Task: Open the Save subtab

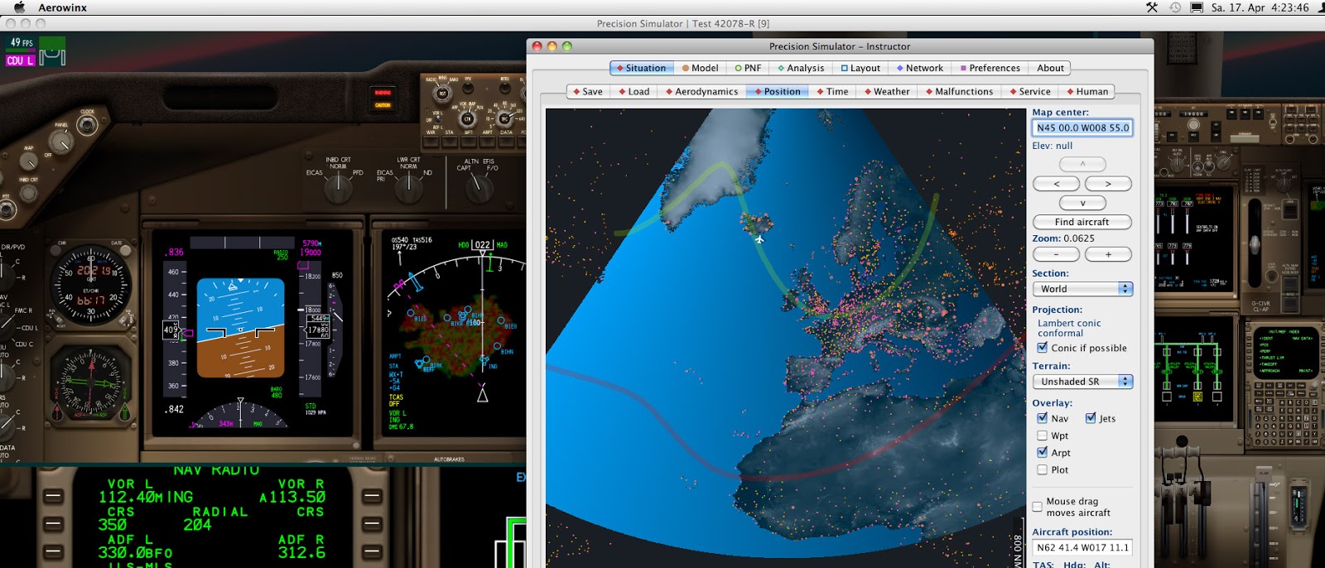Action: (x=589, y=91)
